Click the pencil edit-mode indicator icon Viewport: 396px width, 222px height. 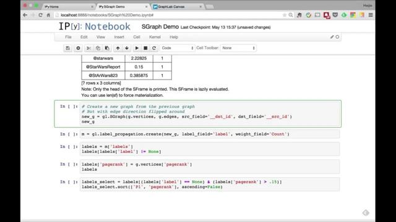[x=332, y=37]
